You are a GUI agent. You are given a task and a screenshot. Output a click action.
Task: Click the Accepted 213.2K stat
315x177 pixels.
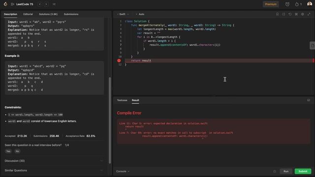[x=16, y=136]
